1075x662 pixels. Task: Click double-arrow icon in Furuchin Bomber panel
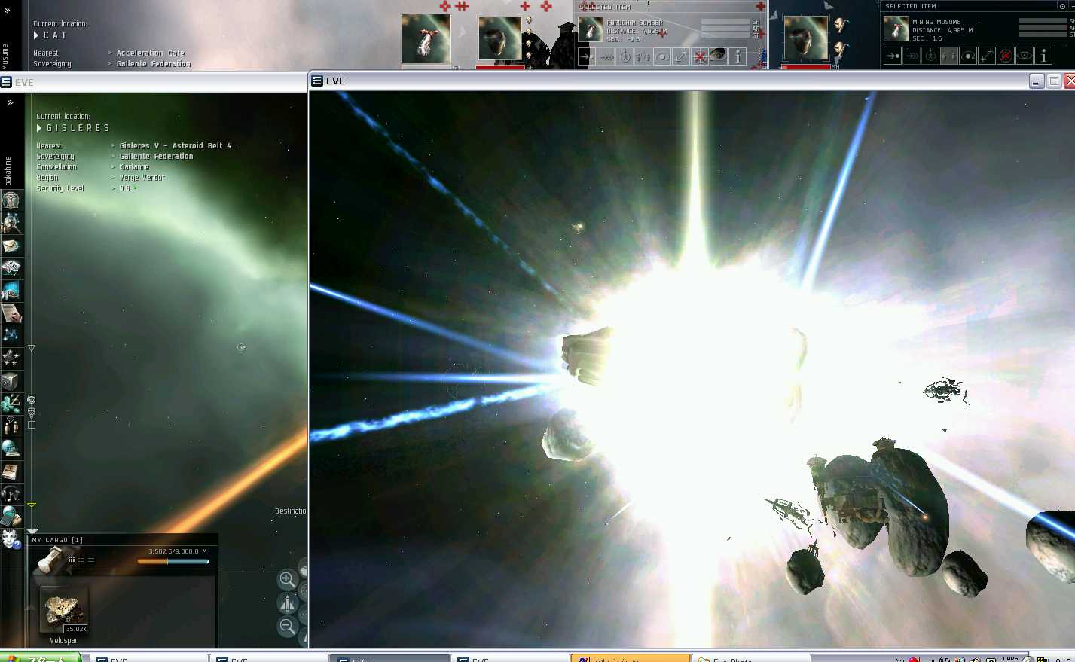(x=606, y=56)
